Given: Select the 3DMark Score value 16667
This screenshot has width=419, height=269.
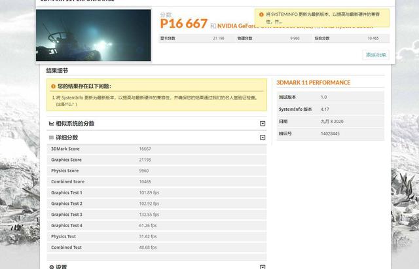Looking at the screenshot, I should [145, 149].
